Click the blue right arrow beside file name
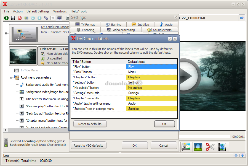The image size is (248, 166). (x=241, y=18)
